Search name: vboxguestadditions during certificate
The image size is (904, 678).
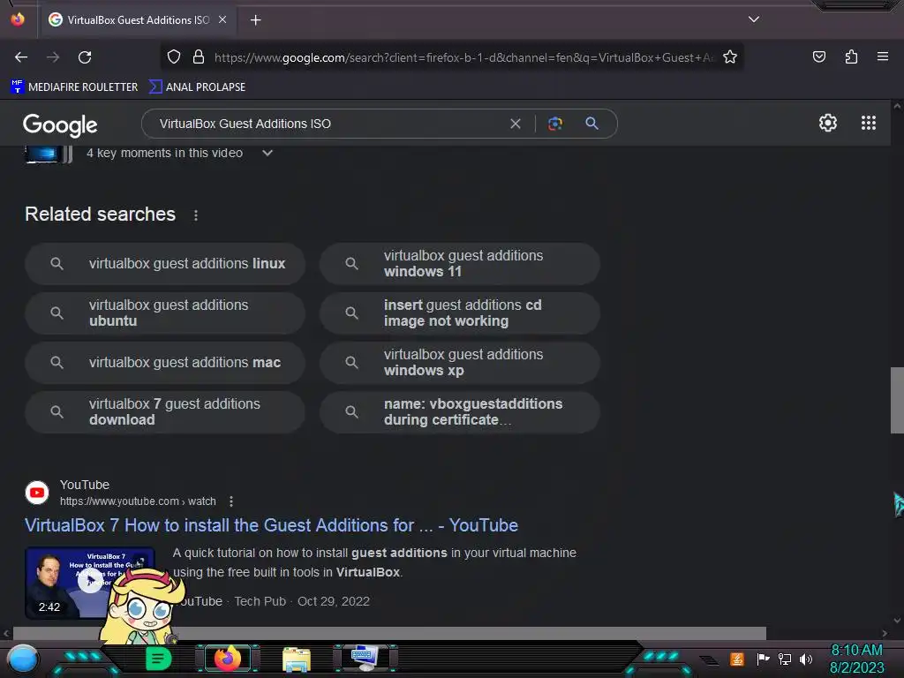(459, 412)
